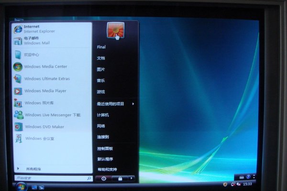Open 网络 network
This screenshot has height=191, width=287.
[x=101, y=126]
